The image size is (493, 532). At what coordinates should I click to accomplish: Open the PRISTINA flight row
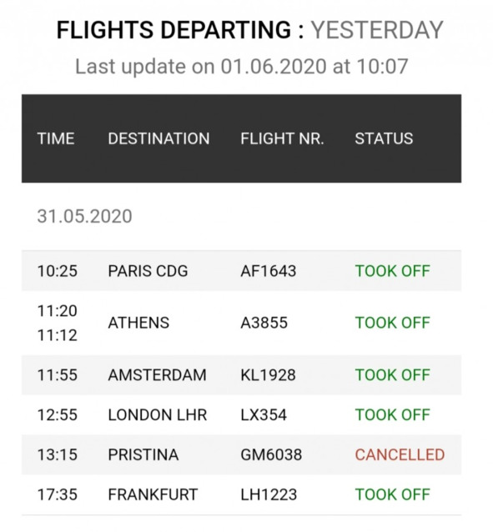241,454
